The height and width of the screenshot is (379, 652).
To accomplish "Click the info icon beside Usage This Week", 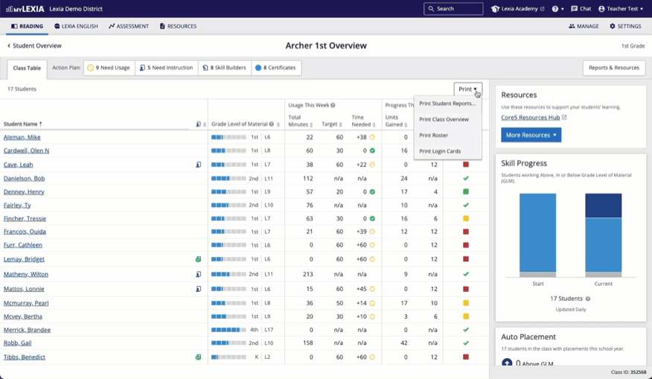I will 333,105.
